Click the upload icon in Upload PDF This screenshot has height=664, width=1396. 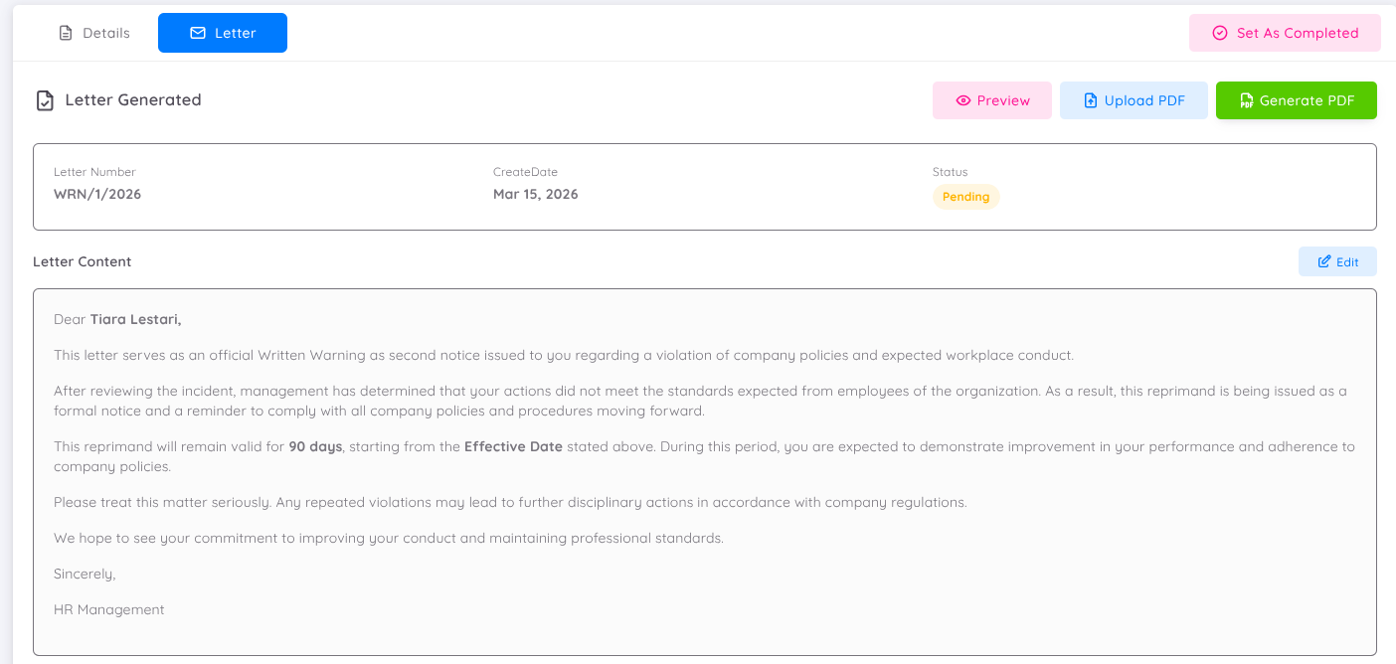pos(1090,100)
